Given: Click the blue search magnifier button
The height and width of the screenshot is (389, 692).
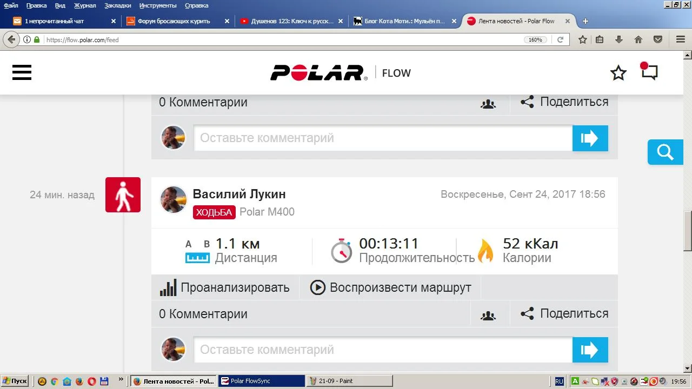Looking at the screenshot, I should (x=666, y=152).
